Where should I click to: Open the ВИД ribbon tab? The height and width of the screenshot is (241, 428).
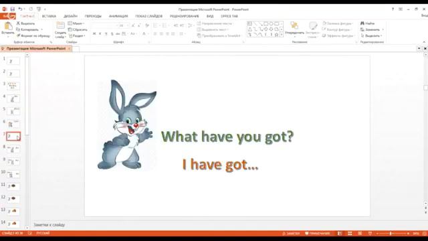(x=210, y=16)
